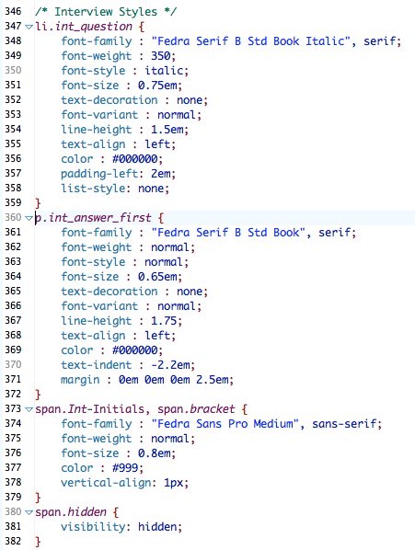Click the #000000 color value on line 356

(135, 159)
